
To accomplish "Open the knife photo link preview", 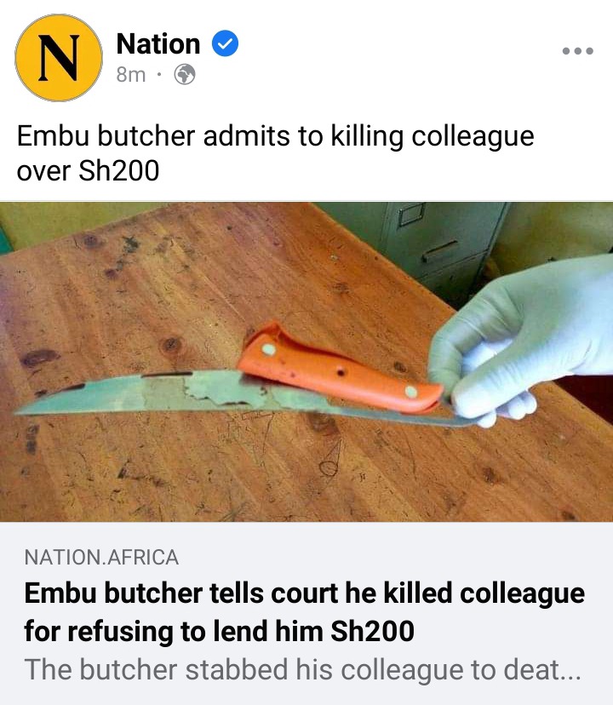I will (x=306, y=362).
